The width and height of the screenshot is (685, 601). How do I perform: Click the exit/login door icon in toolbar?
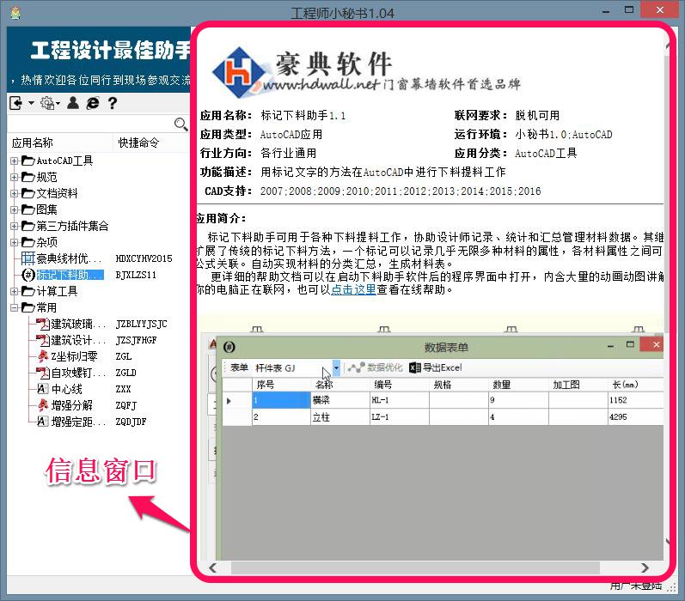pyautogui.click(x=15, y=103)
